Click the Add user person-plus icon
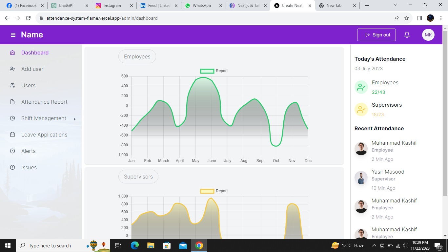The width and height of the screenshot is (448, 252). tap(12, 69)
